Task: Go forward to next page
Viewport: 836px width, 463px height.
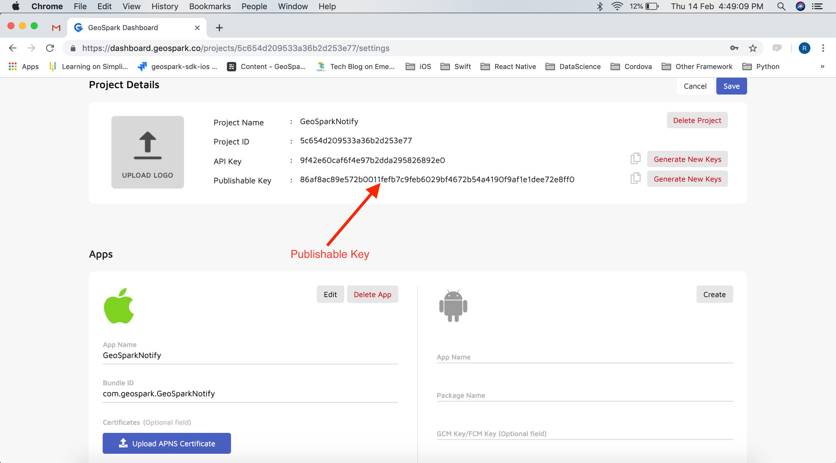Action: (31, 48)
